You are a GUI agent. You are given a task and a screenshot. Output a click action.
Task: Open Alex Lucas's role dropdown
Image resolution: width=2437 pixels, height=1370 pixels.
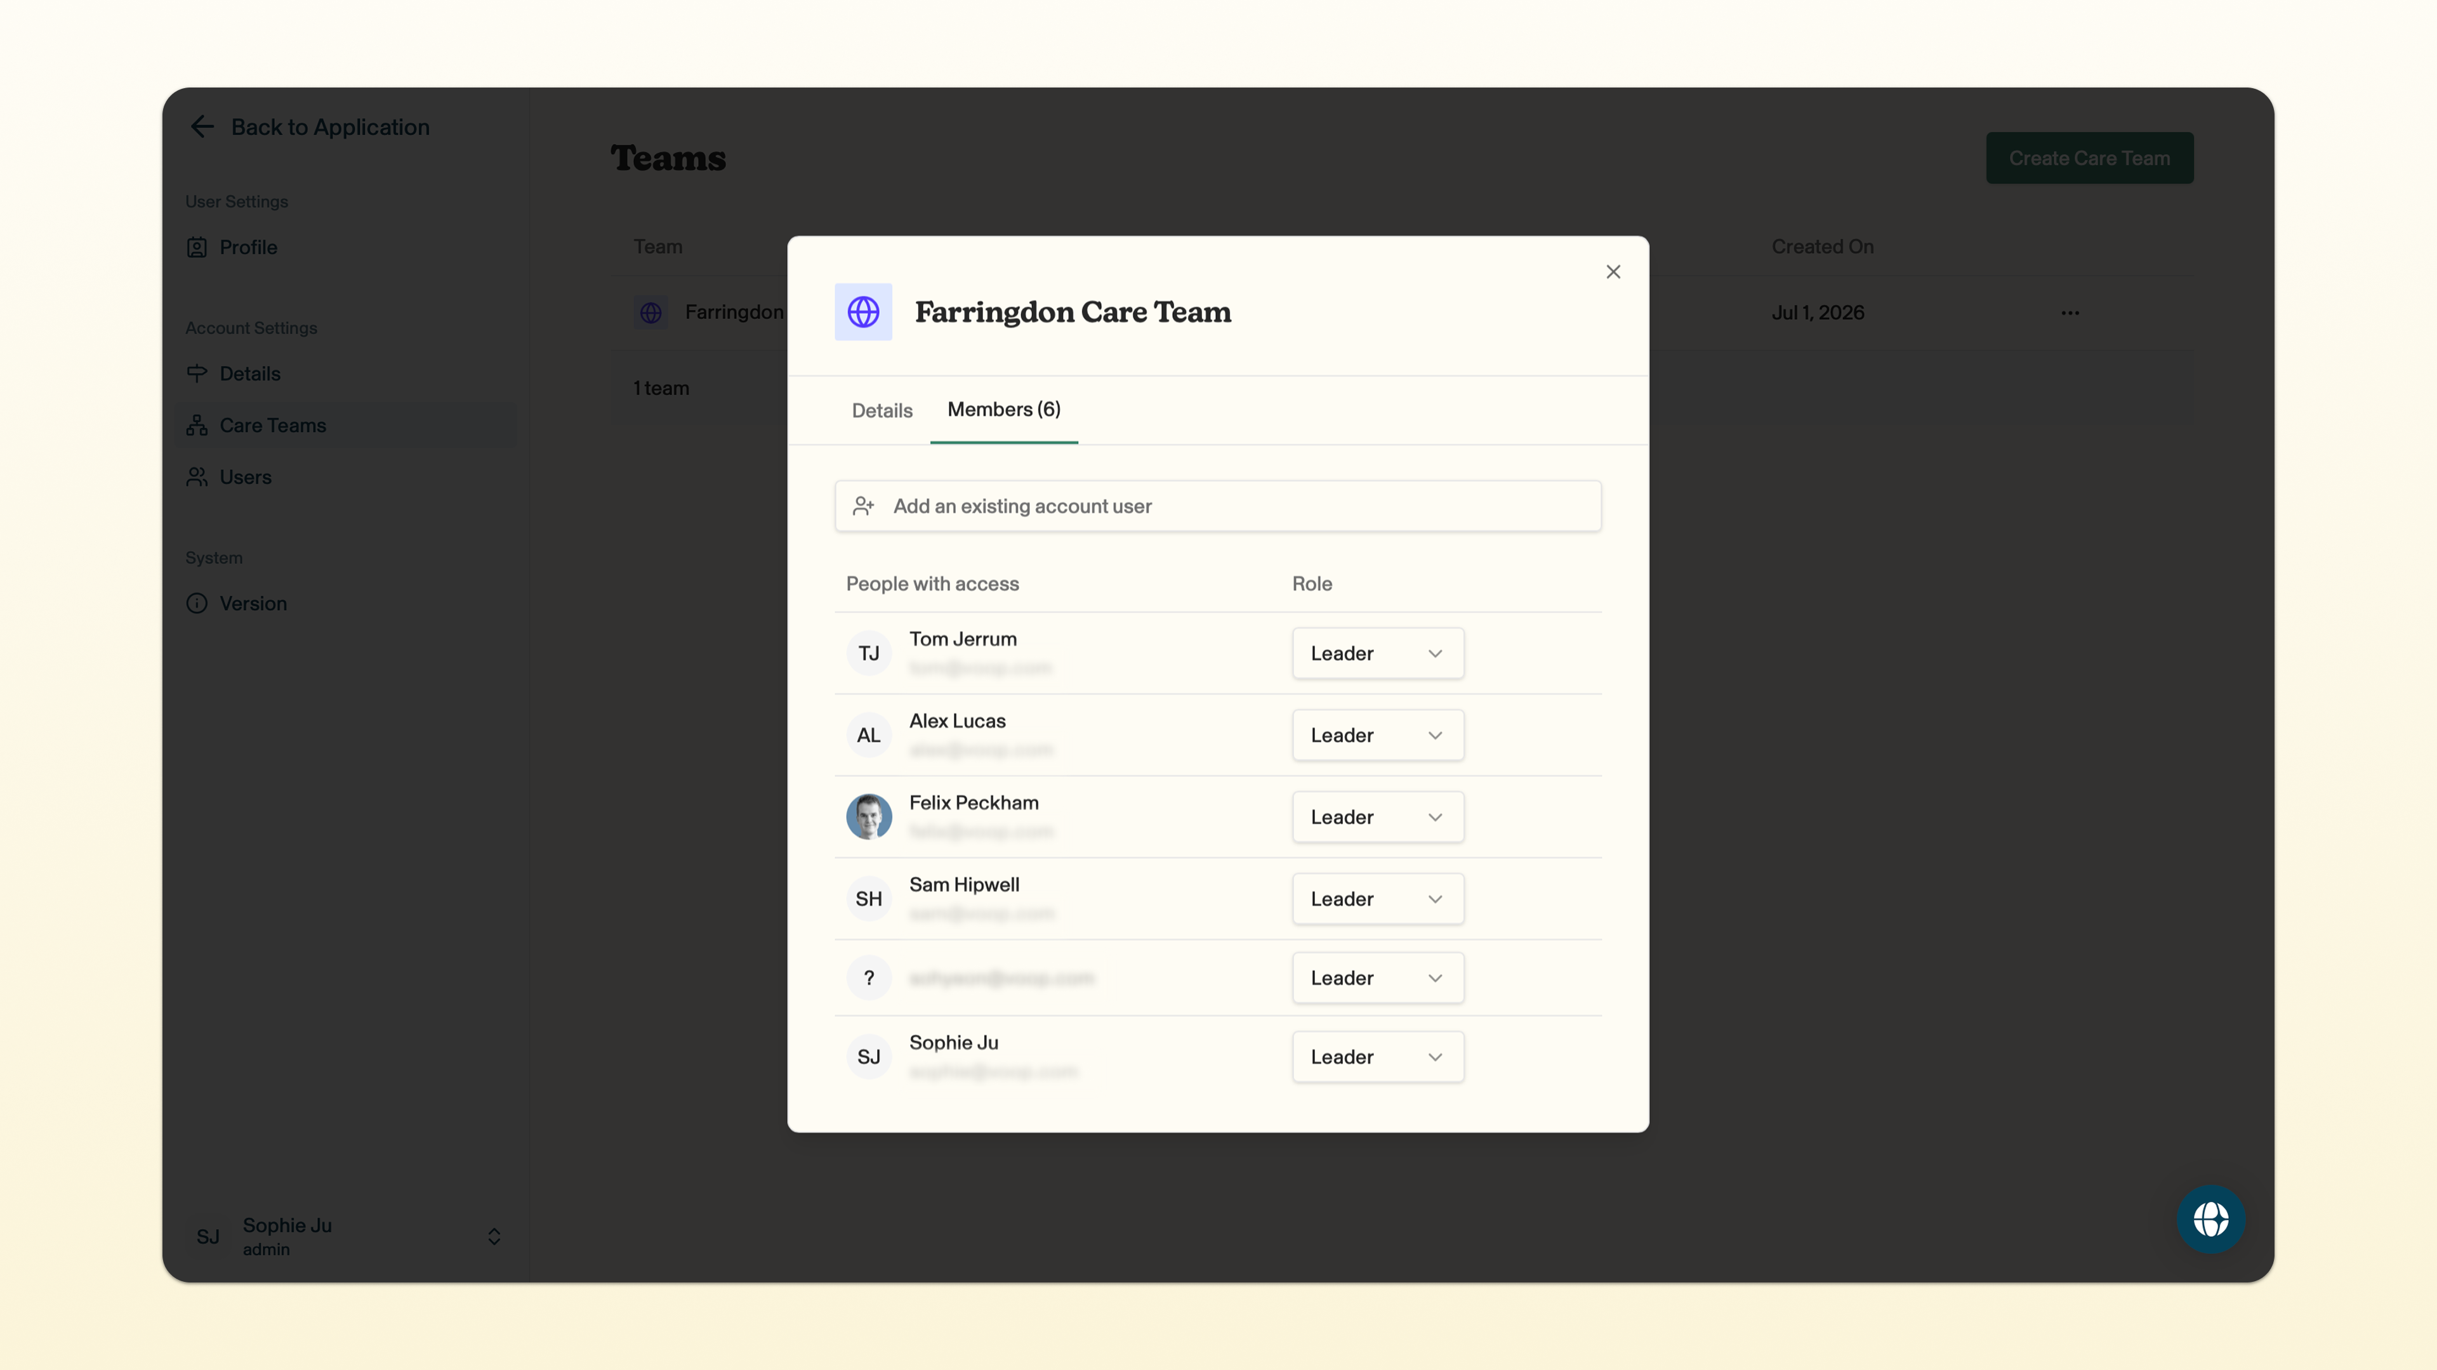coord(1377,736)
